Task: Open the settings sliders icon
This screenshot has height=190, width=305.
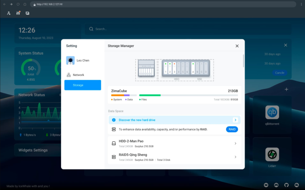Action: [x=18, y=13]
